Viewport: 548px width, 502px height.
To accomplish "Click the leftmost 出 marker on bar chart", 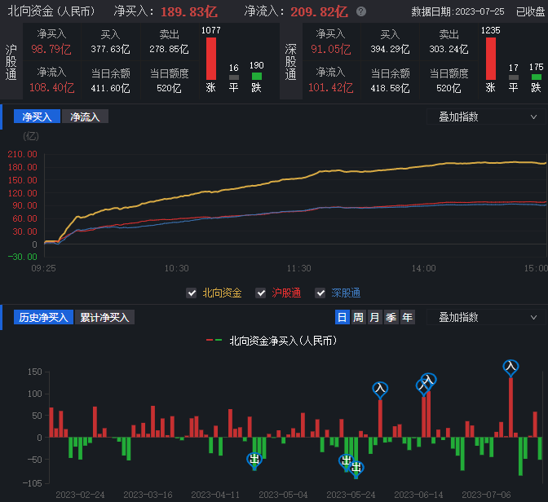I will click(x=254, y=460).
